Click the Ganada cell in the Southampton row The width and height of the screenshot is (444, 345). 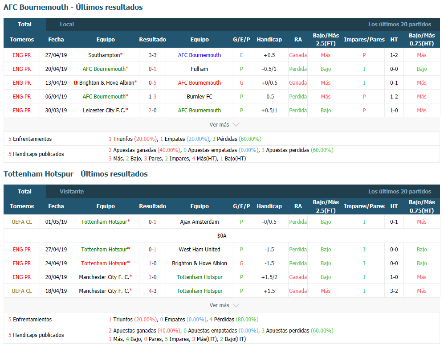coord(298,55)
